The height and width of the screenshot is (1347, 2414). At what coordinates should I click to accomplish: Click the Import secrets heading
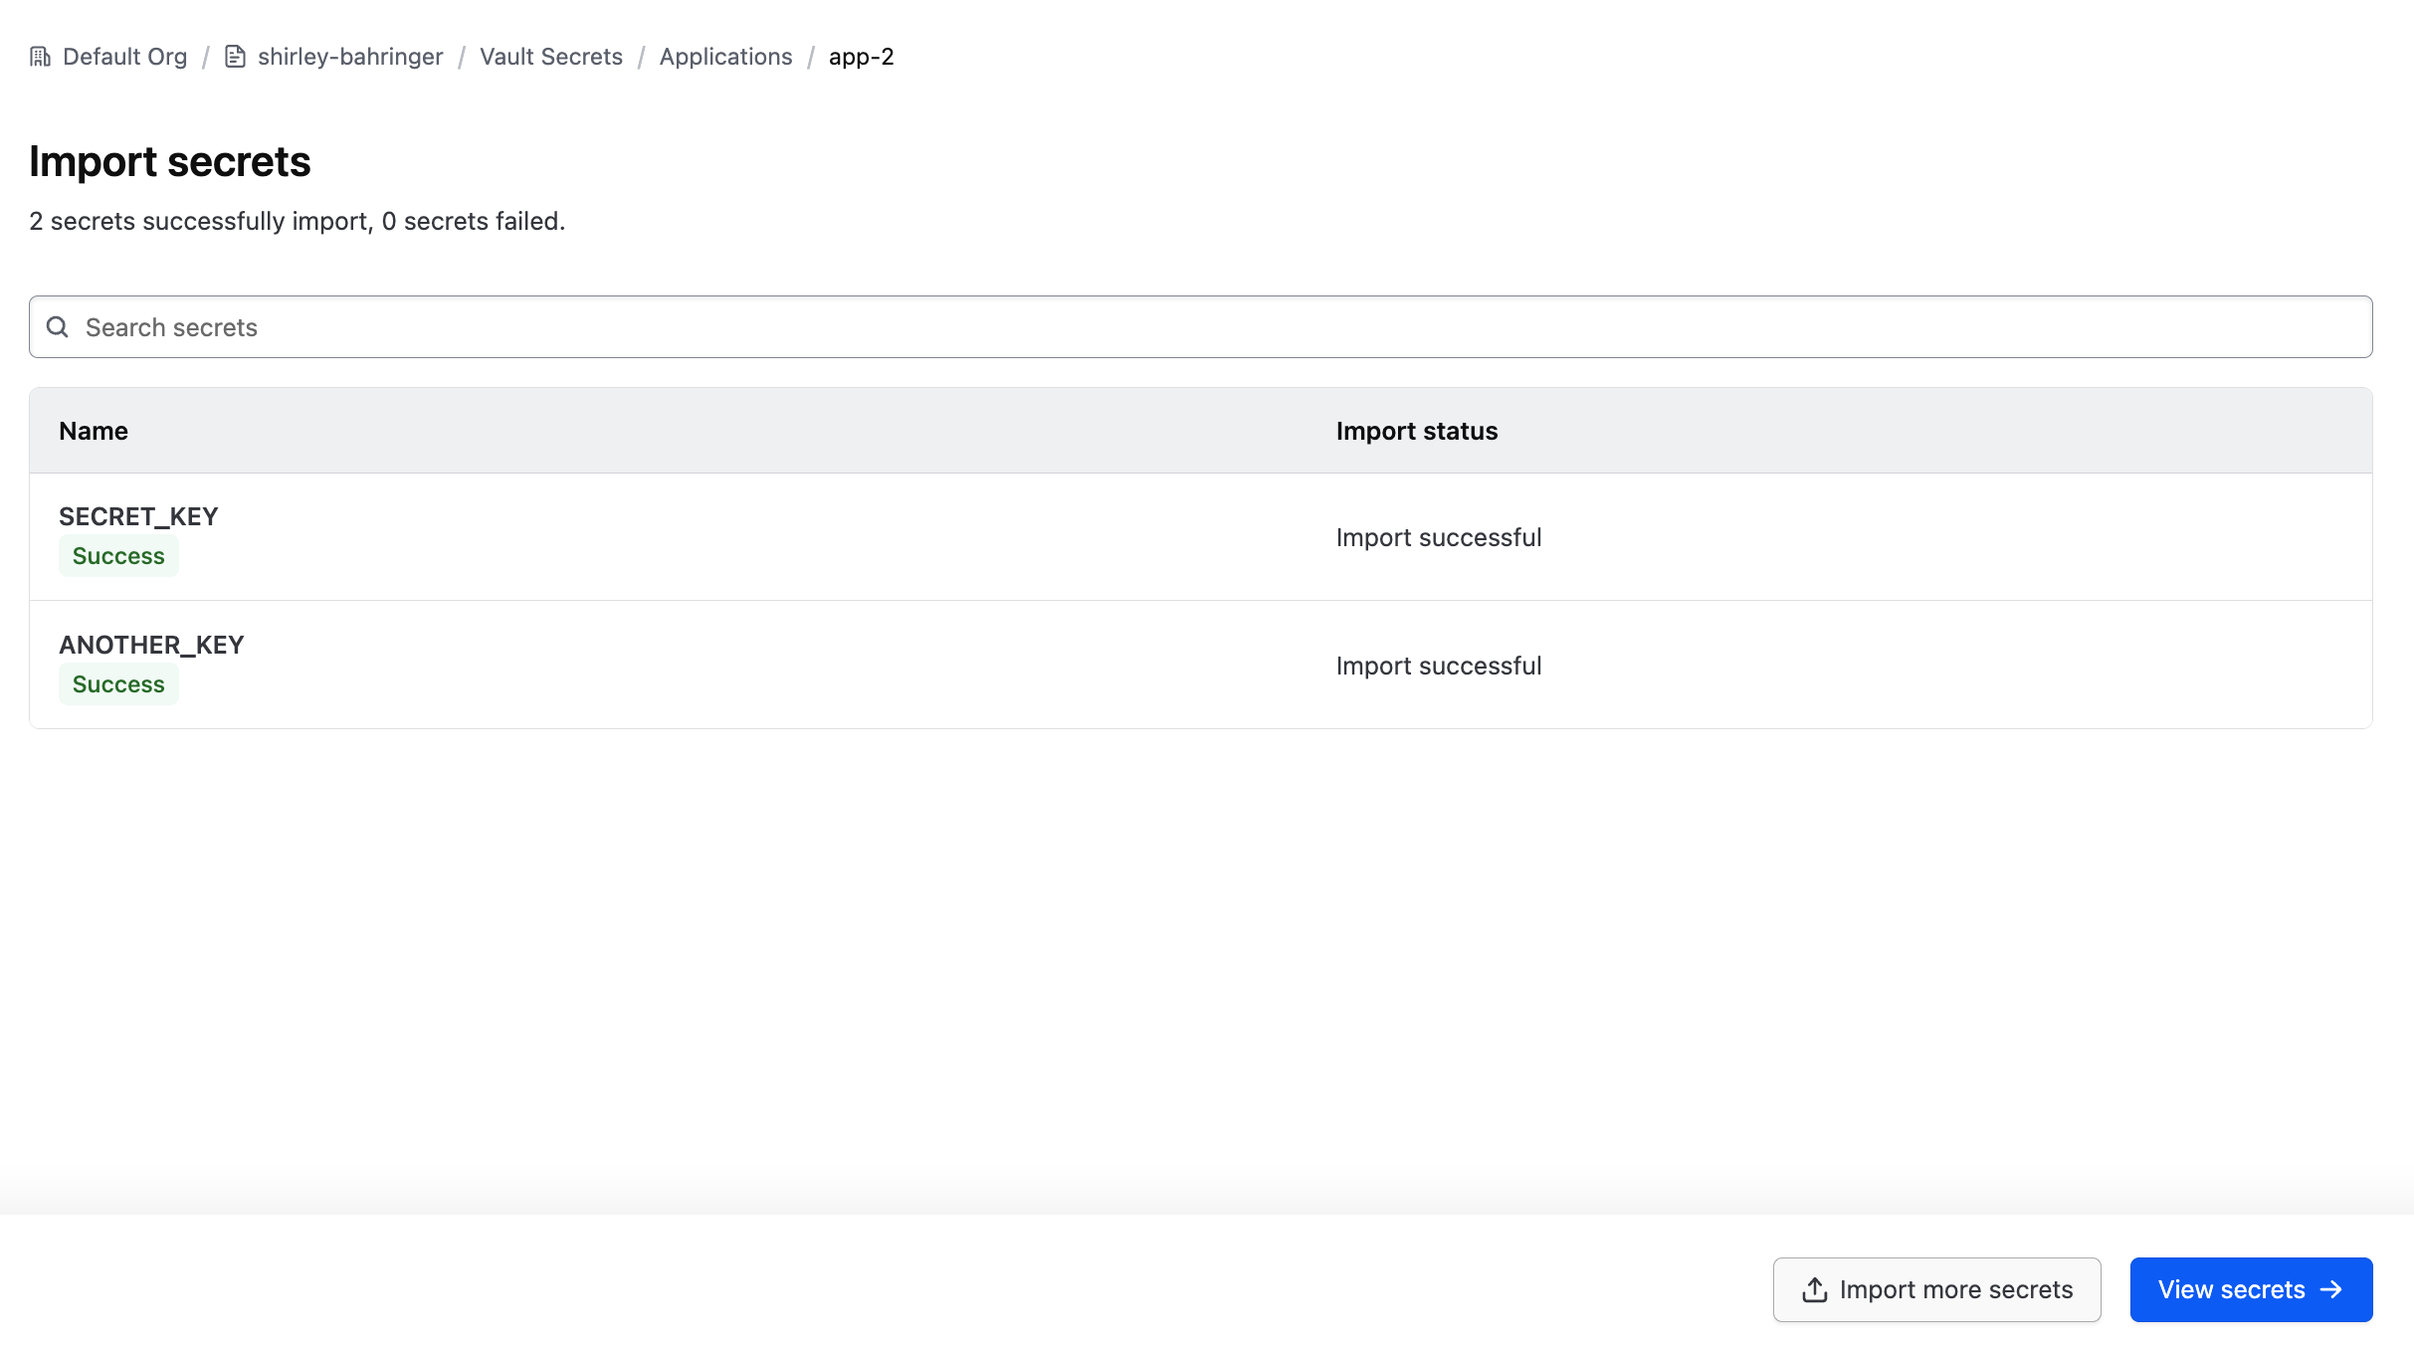[x=170, y=161]
